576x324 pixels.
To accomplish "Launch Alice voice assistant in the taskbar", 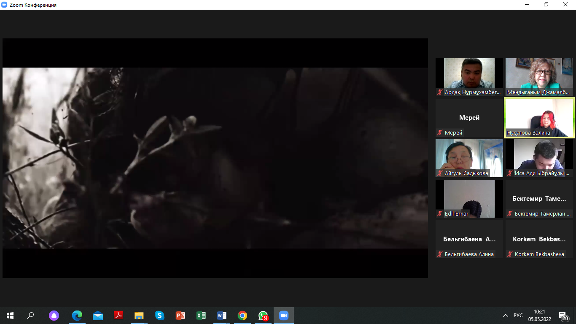I will click(54, 316).
